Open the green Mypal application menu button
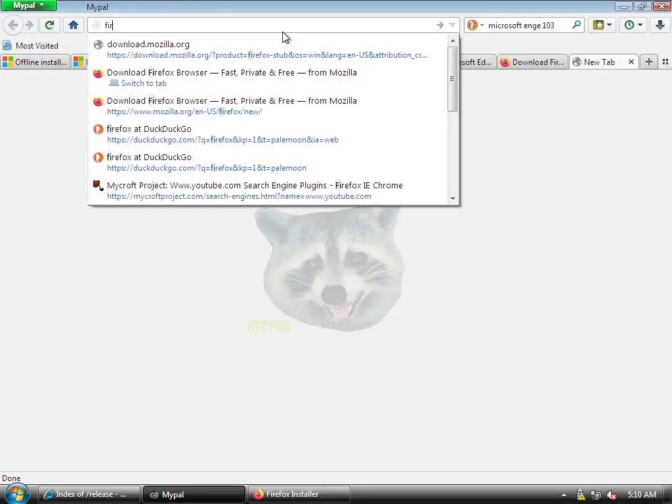Image resolution: width=672 pixels, height=504 pixels. 28,5
